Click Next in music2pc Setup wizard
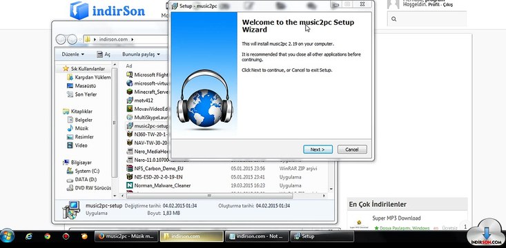 [x=318, y=149]
